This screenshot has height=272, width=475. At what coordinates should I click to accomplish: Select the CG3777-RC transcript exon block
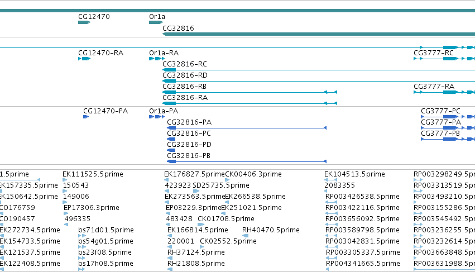click(x=450, y=59)
